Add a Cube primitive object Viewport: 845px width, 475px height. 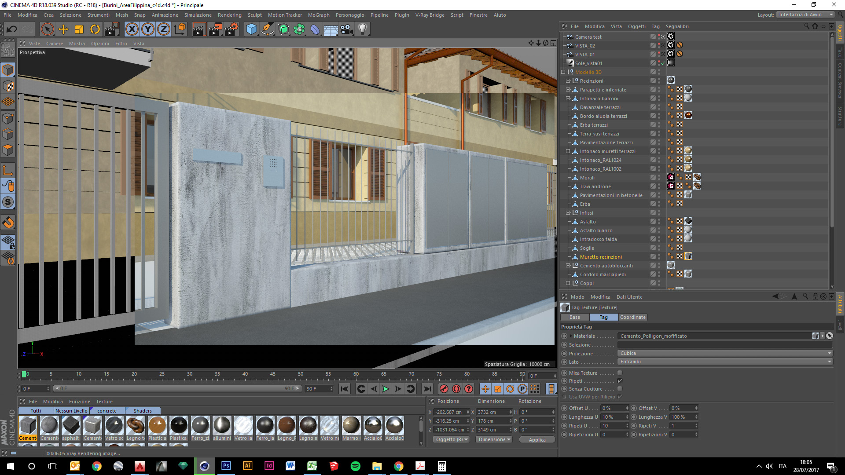click(251, 29)
